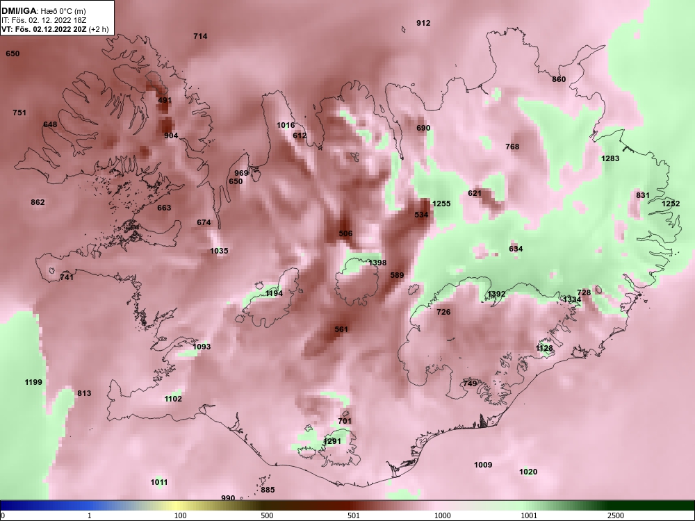Pick the 1252 height value
Screen dimensions: 695x521
tap(671, 204)
